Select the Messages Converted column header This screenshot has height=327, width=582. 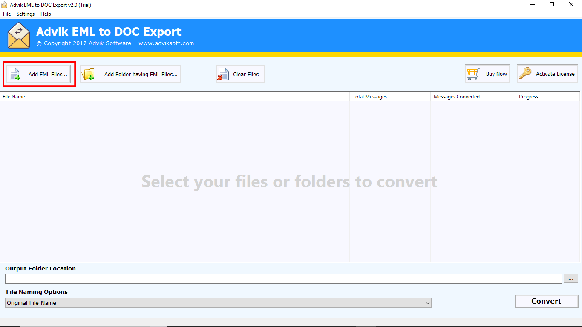click(473, 97)
